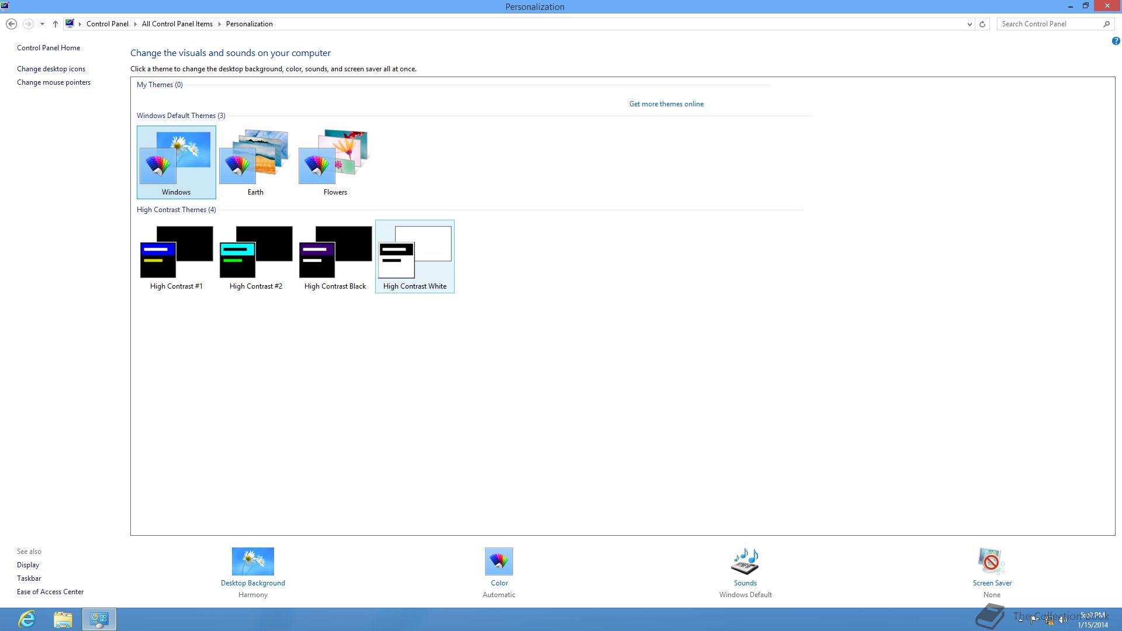Click the Color label link
This screenshot has width=1122, height=631.
499,583
